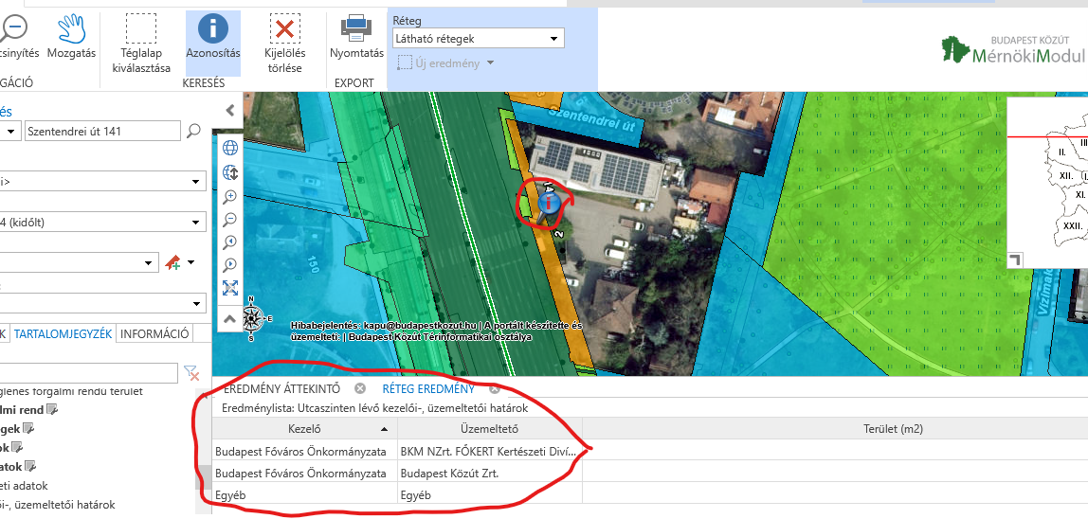Click the globe full extent icon
This screenshot has width=1088, height=519.
pos(229,148)
